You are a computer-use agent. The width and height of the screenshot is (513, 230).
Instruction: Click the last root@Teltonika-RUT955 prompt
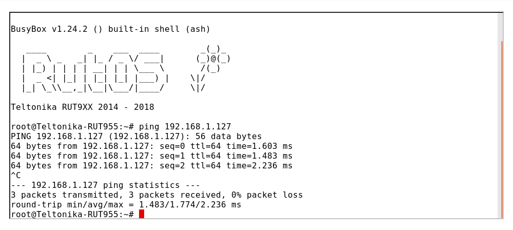(72, 215)
